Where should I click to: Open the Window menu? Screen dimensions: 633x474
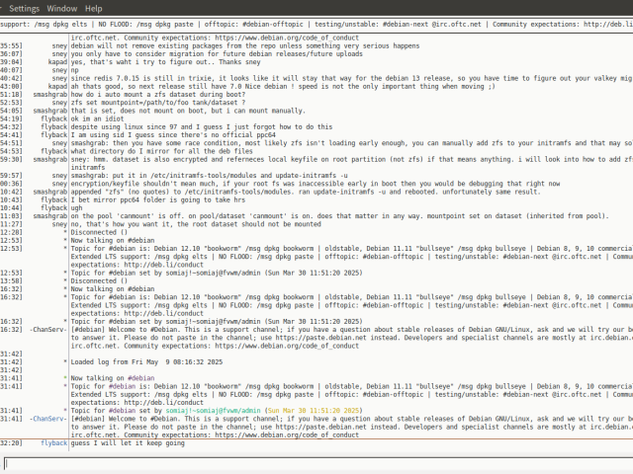(x=61, y=9)
